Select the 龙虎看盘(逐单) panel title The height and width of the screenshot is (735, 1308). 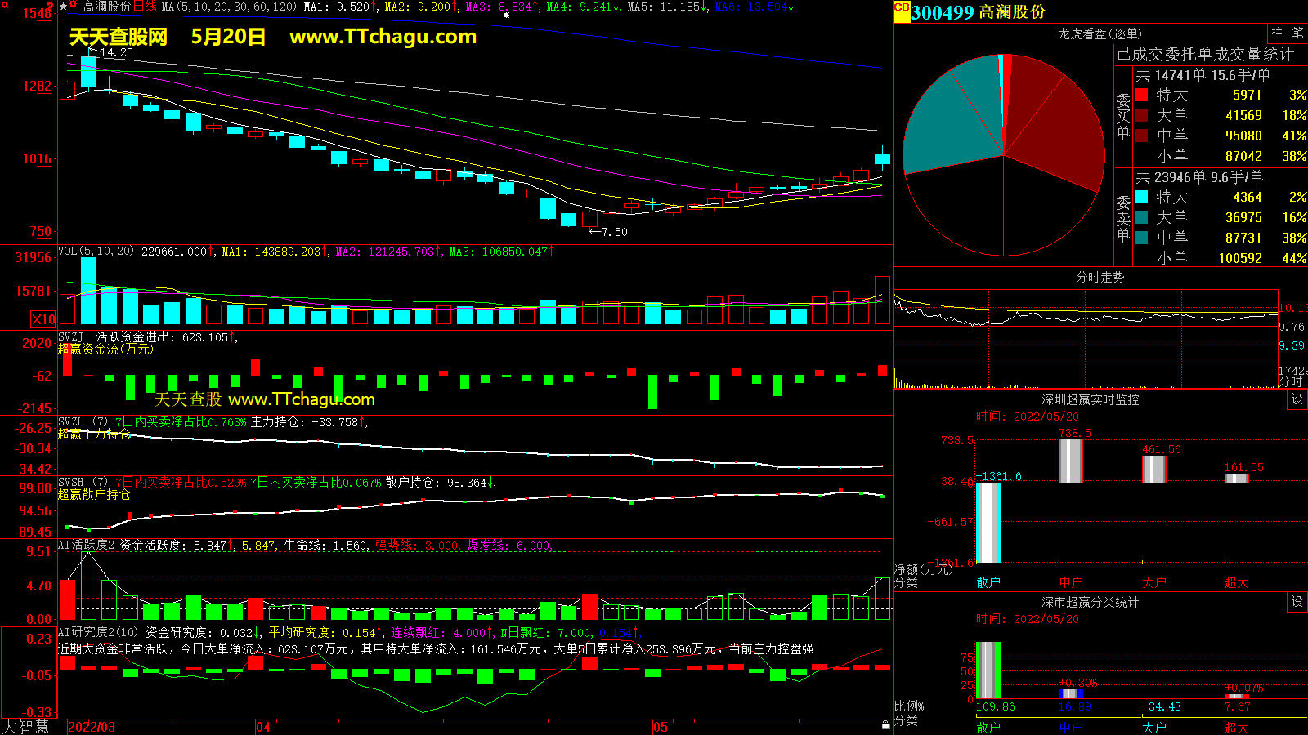click(x=1100, y=33)
